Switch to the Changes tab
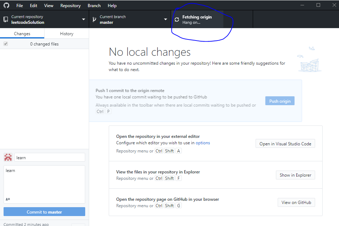 [22, 34]
